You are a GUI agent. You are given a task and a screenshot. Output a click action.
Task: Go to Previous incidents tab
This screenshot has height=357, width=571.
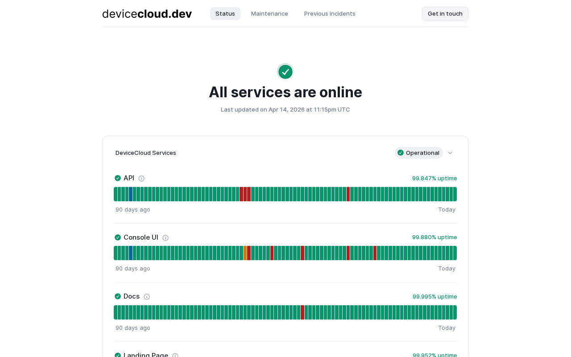(330, 14)
